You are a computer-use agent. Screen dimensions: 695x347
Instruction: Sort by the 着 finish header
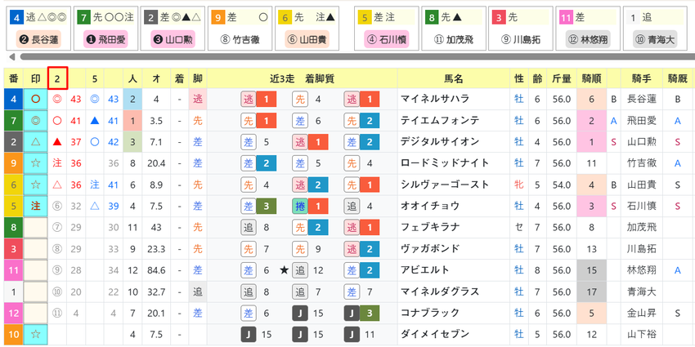point(180,78)
